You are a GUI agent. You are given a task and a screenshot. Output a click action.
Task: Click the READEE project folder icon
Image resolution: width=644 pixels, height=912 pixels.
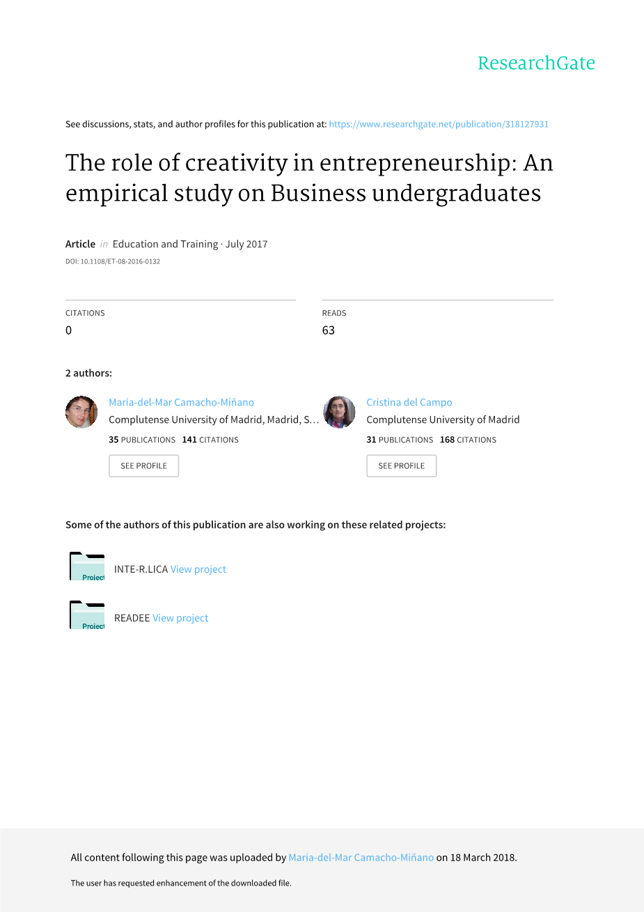(87, 616)
